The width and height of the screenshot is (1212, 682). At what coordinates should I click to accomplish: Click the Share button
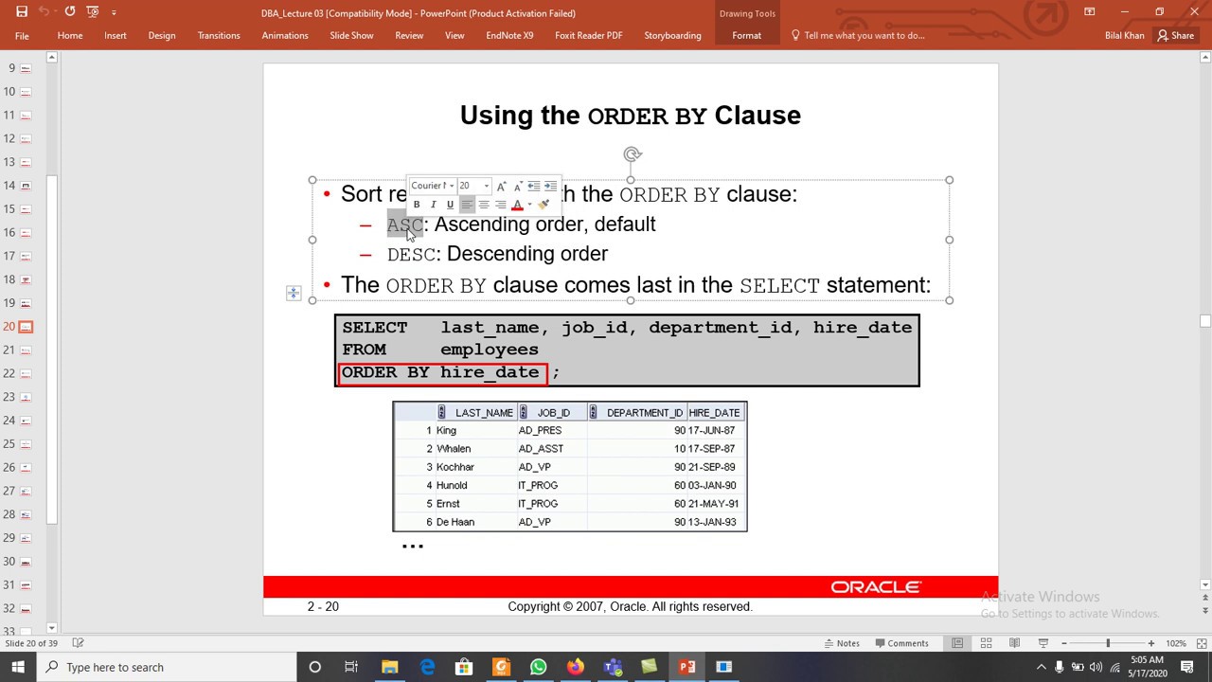click(x=1175, y=35)
